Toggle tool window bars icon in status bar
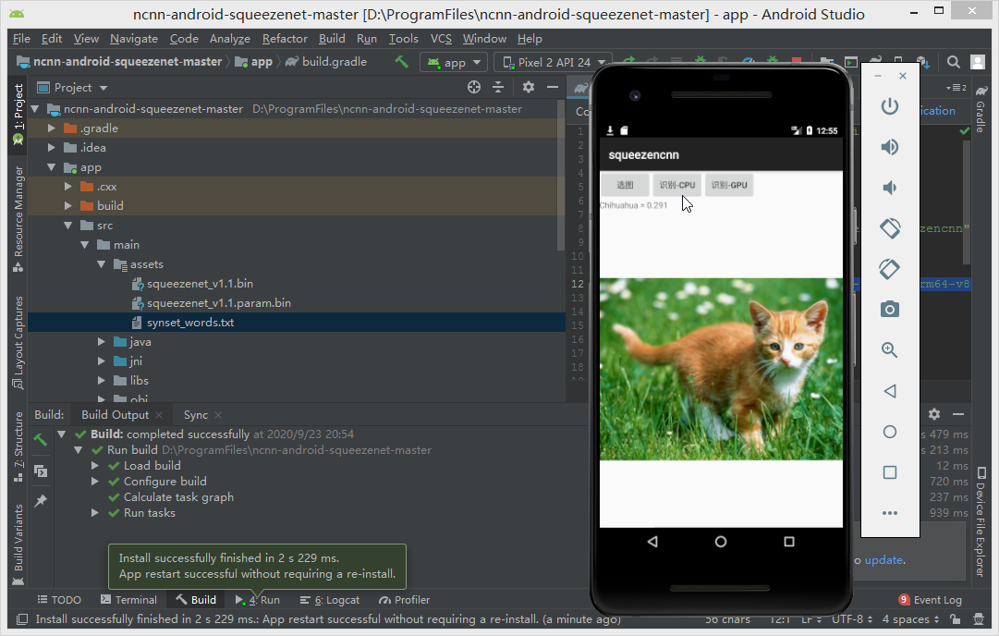999x636 pixels. [x=21, y=618]
